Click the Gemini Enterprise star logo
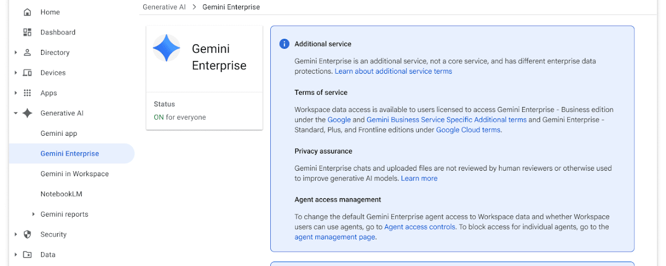 tap(166, 48)
